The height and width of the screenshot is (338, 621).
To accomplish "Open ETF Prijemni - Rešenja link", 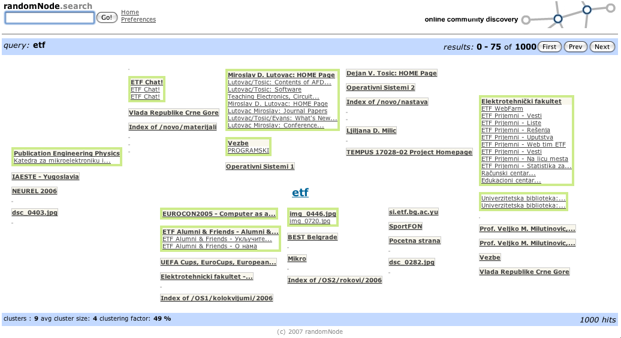I will pyautogui.click(x=516, y=130).
